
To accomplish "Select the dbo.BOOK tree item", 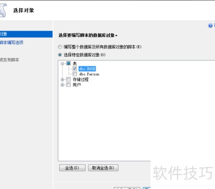I will click(87, 69).
